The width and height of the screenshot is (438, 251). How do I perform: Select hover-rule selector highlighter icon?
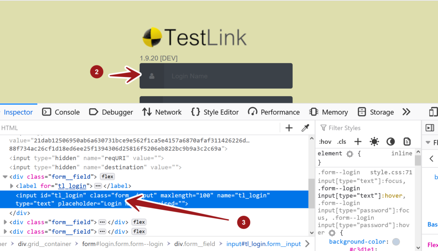332,233
